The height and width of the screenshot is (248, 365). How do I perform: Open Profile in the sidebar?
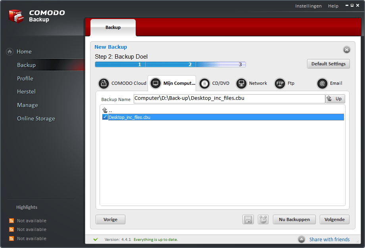(x=25, y=78)
